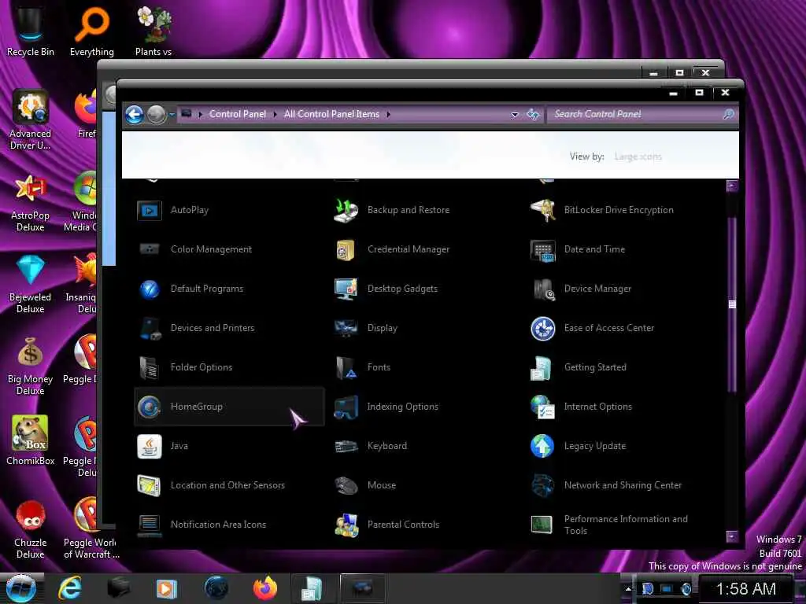Expand the arrow after Control Panel breadcrumb
Screen dimensions: 806x604
(x=275, y=114)
